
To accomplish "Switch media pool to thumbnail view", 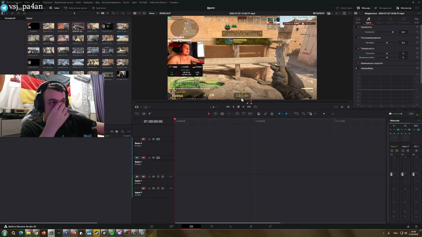I will click(103, 13).
